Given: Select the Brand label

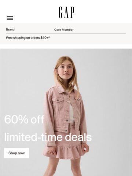Looking at the screenshot, I should pyautogui.click(x=10, y=29).
